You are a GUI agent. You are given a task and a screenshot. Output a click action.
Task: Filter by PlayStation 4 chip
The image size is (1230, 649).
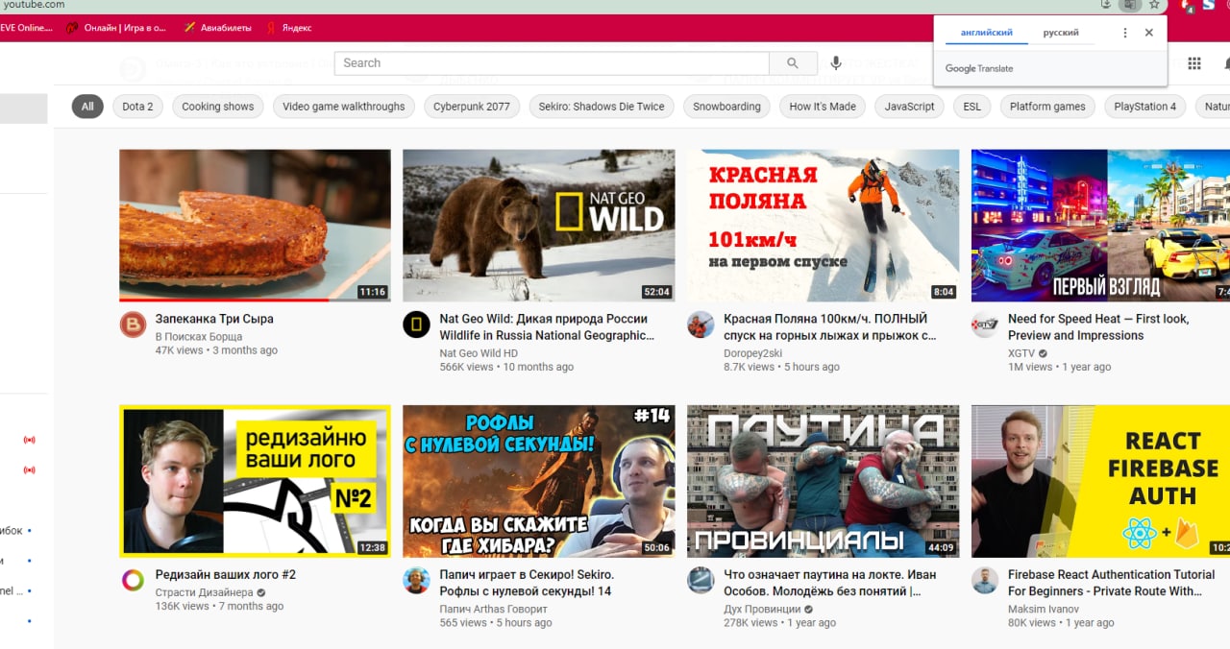(1145, 107)
